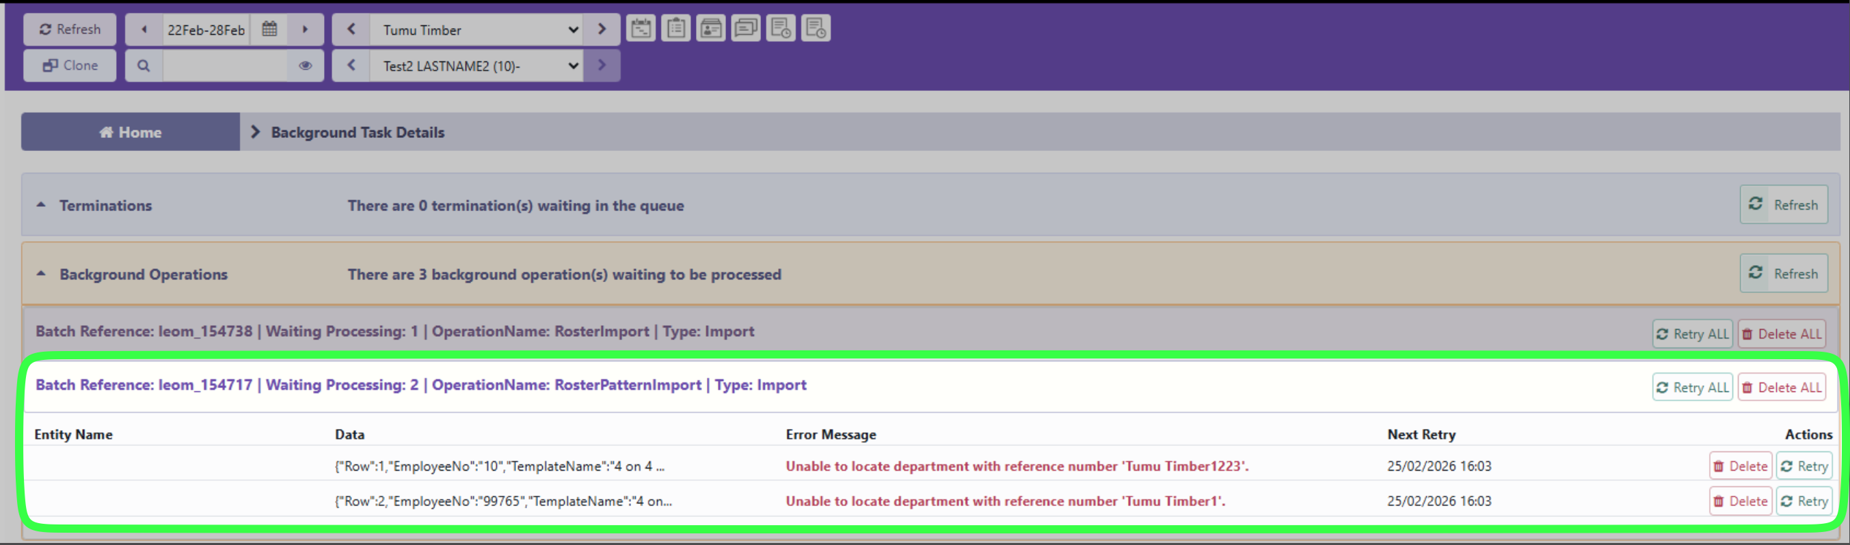This screenshot has width=1850, height=545.
Task: Refresh the Background Operations list
Action: [x=1783, y=273]
